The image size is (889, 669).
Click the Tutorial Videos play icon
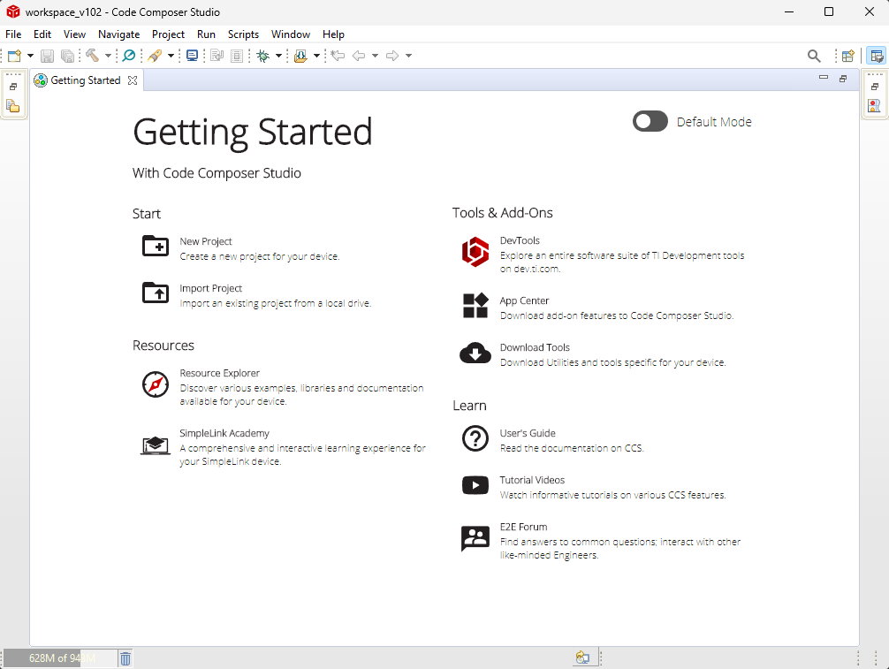tap(475, 485)
